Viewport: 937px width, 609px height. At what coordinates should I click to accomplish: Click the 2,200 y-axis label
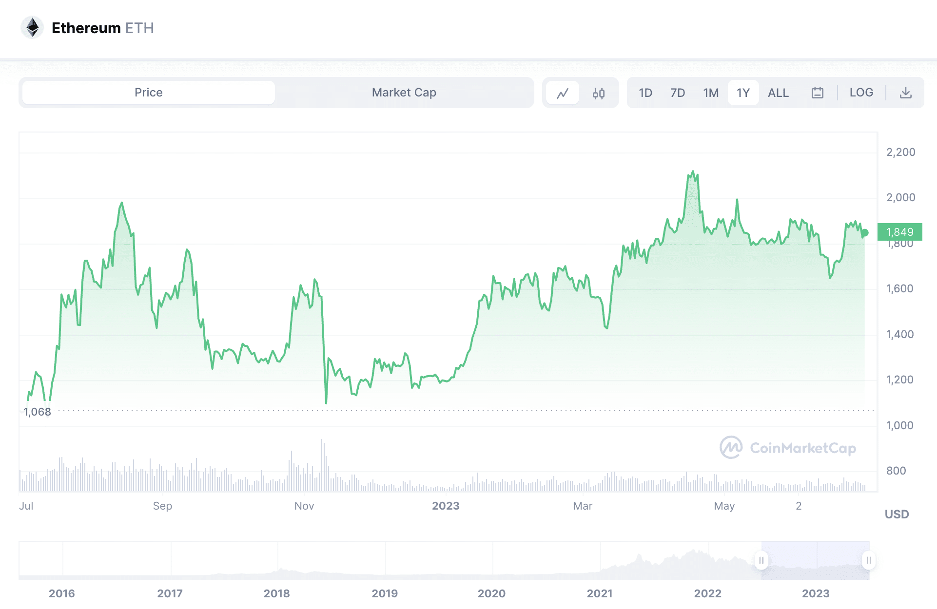point(900,152)
